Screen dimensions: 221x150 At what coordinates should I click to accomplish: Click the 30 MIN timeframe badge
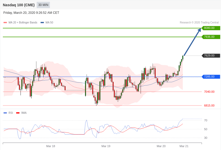43,5
